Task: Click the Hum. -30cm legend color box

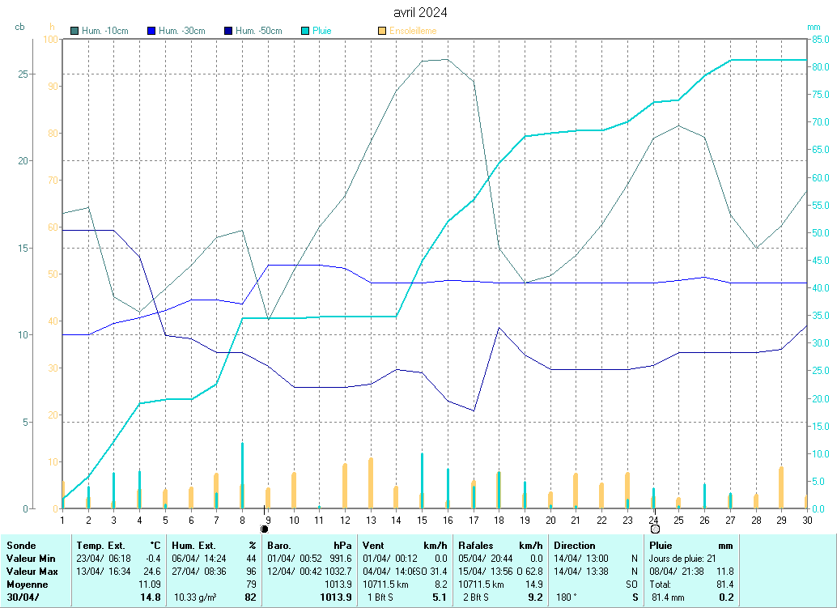Action: [151, 31]
